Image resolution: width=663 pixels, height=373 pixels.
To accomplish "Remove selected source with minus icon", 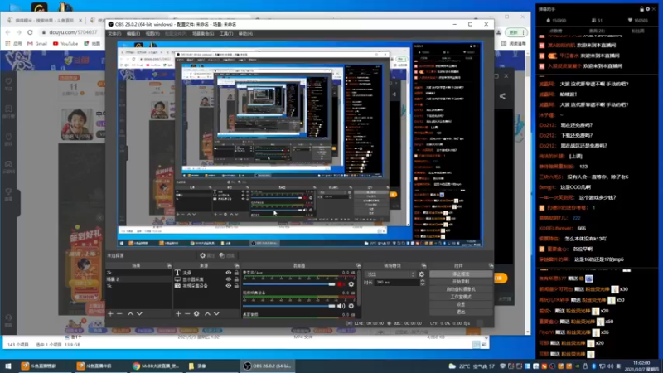I will (187, 314).
